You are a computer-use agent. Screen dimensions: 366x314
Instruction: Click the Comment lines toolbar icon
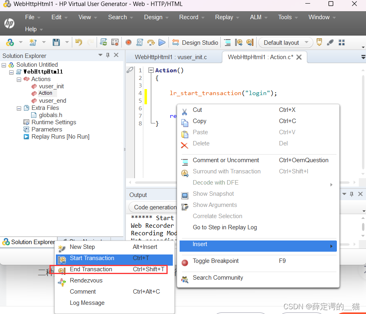coord(228,42)
